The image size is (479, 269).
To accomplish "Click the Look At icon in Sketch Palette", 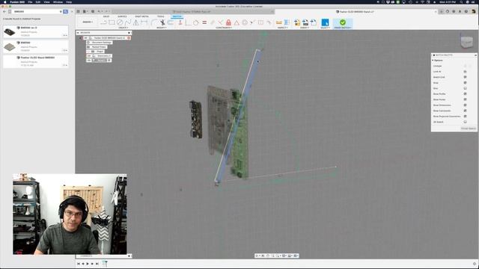I will click(x=465, y=72).
